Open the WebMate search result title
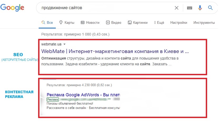The width and height of the screenshot is (220, 123). (115, 50)
